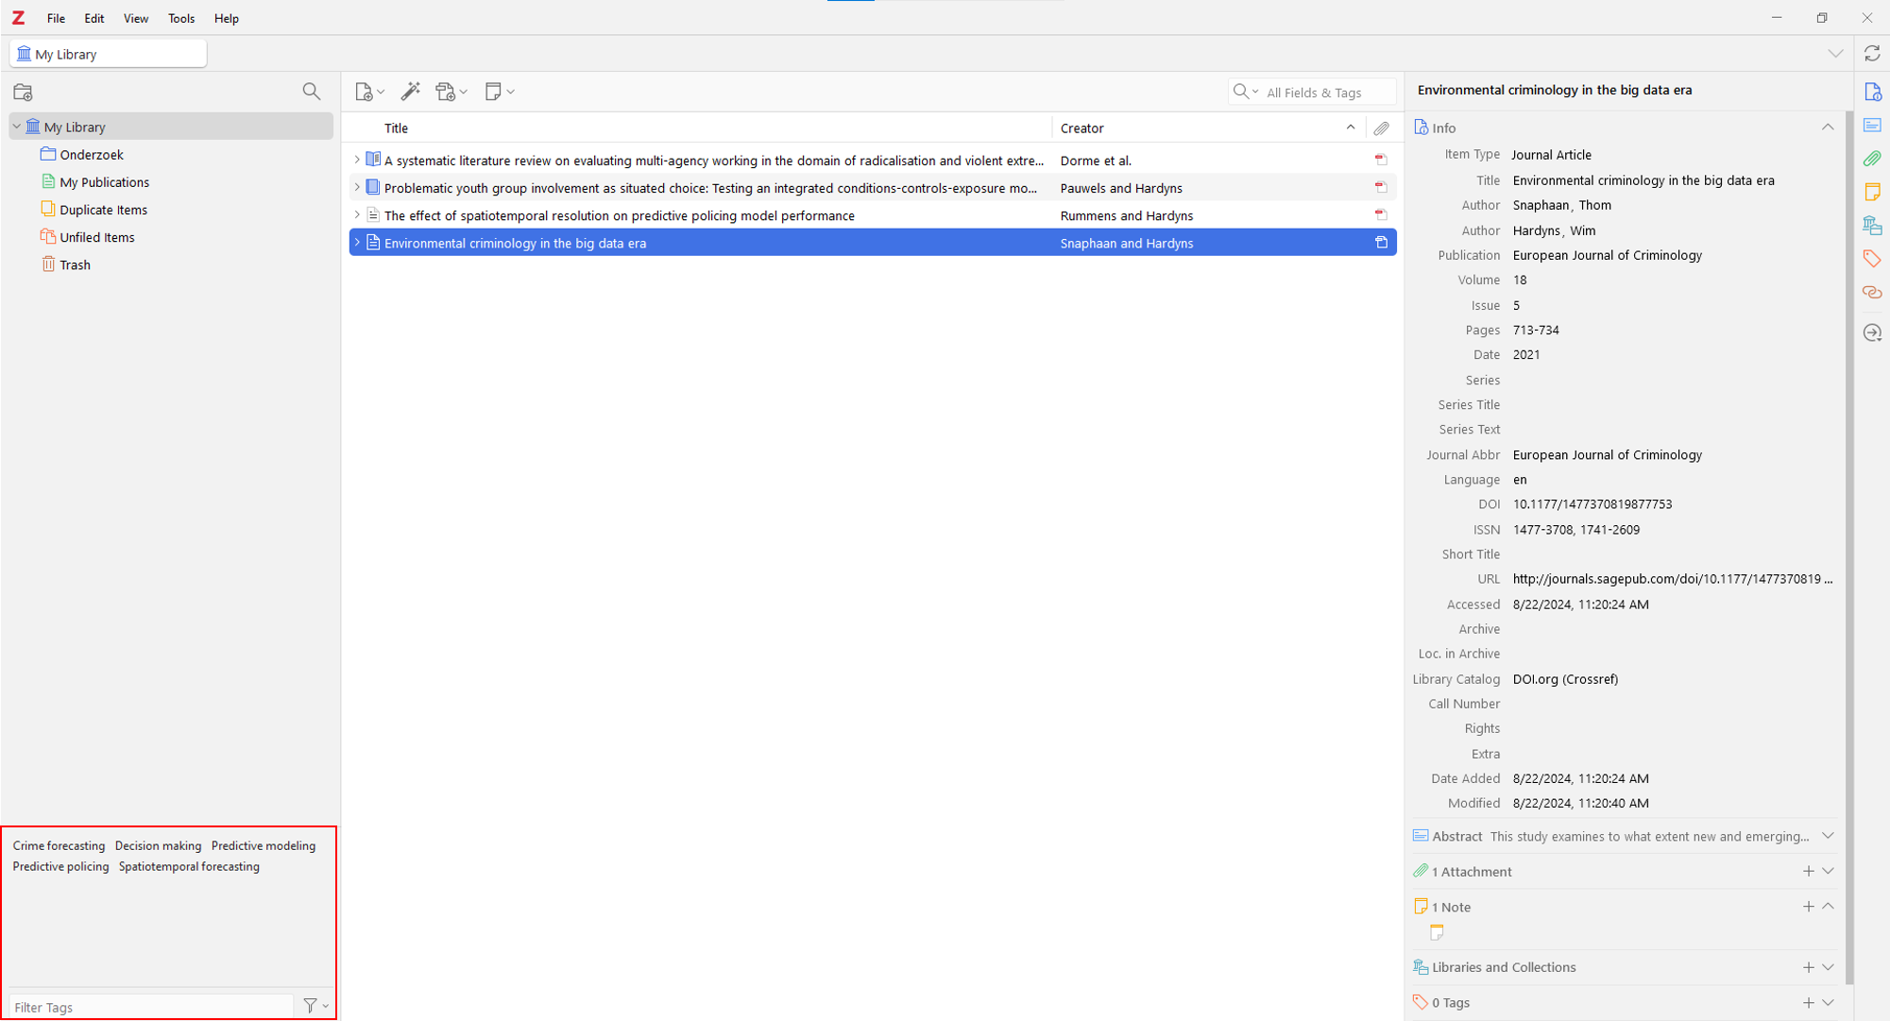Viewport: 1890px width, 1021px height.
Task: Expand the Problematic youth group involvement item
Action: click(357, 188)
